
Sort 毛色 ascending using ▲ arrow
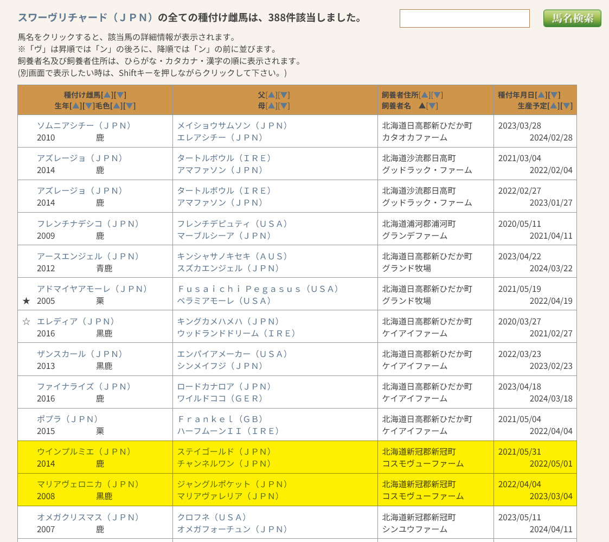116,106
